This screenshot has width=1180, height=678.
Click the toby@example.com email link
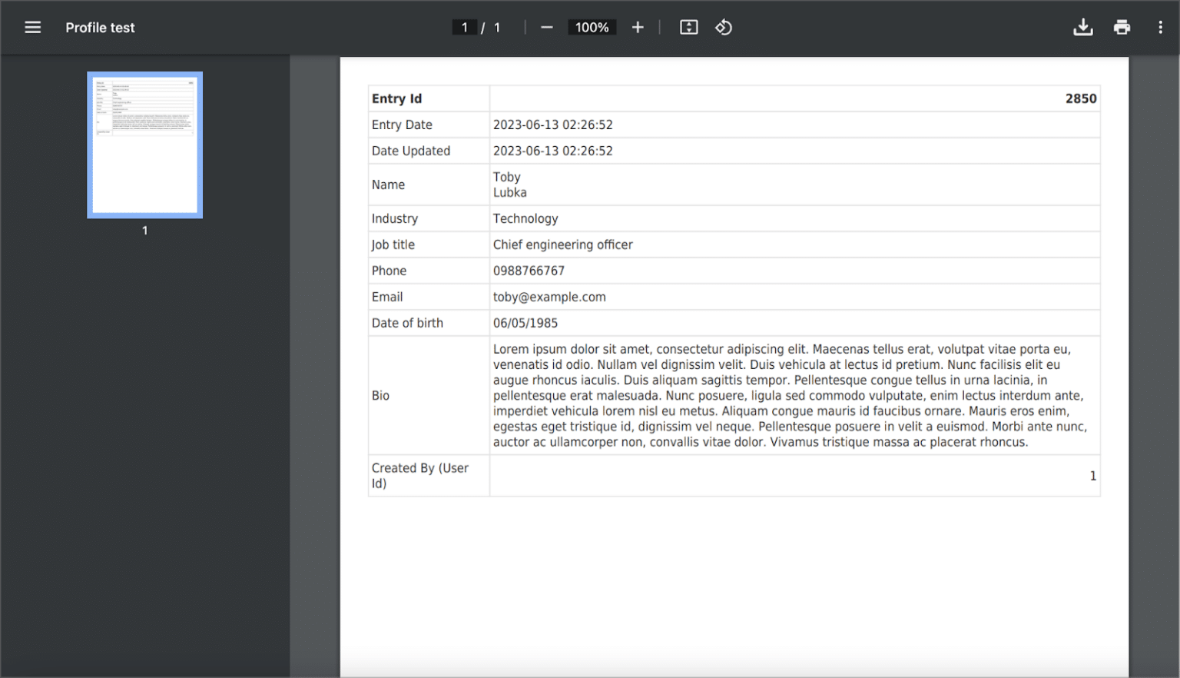point(549,297)
